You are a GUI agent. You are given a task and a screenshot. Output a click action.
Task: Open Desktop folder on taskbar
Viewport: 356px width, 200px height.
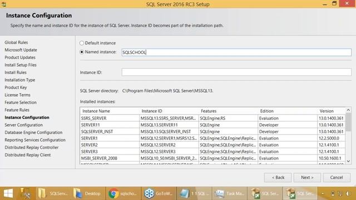pyautogui.click(x=88, y=193)
